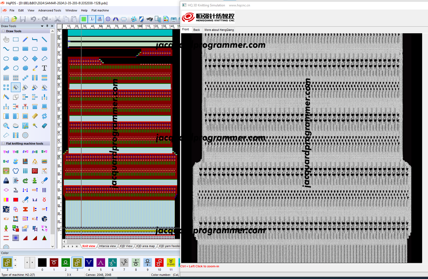Pin the Draw Tools panel

pyautogui.click(x=47, y=26)
